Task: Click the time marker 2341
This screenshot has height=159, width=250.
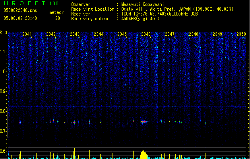Action: [x=27, y=34]
